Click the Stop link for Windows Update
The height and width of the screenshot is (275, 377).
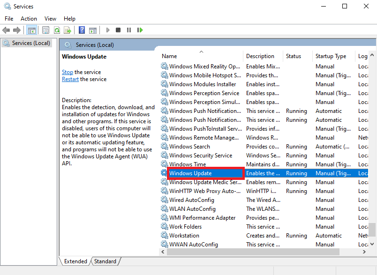pyautogui.click(x=67, y=72)
